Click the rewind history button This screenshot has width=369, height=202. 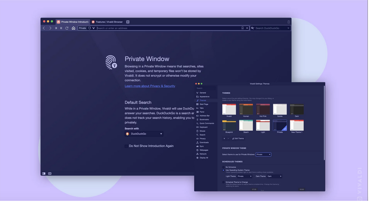click(56, 28)
